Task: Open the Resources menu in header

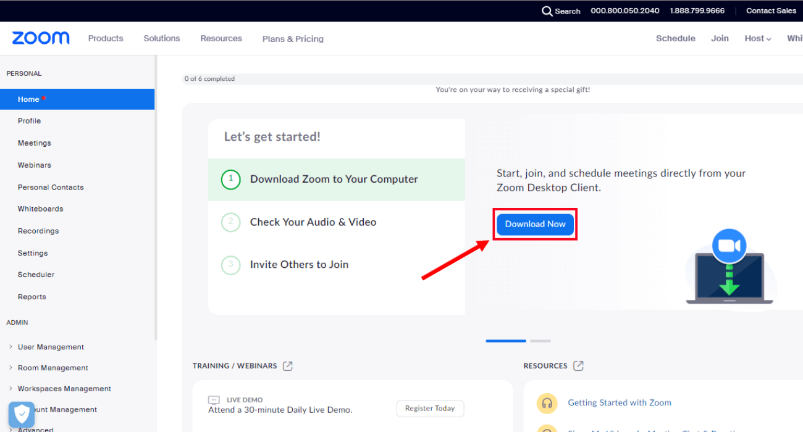Action: point(221,38)
